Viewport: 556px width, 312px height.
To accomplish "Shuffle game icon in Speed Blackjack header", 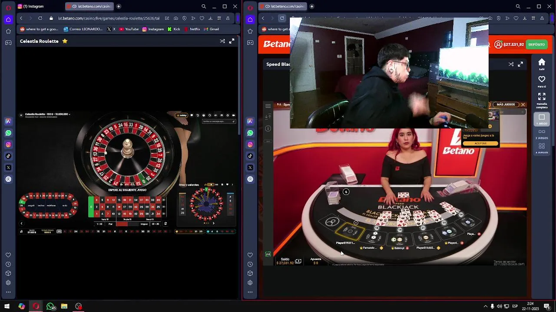I will [511, 64].
